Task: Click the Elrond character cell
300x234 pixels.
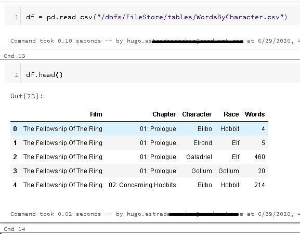Action: click(203, 143)
